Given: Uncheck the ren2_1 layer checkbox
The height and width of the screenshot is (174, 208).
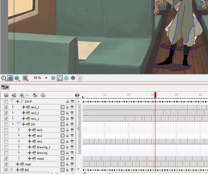Looking at the screenshot, I should tap(6, 113).
